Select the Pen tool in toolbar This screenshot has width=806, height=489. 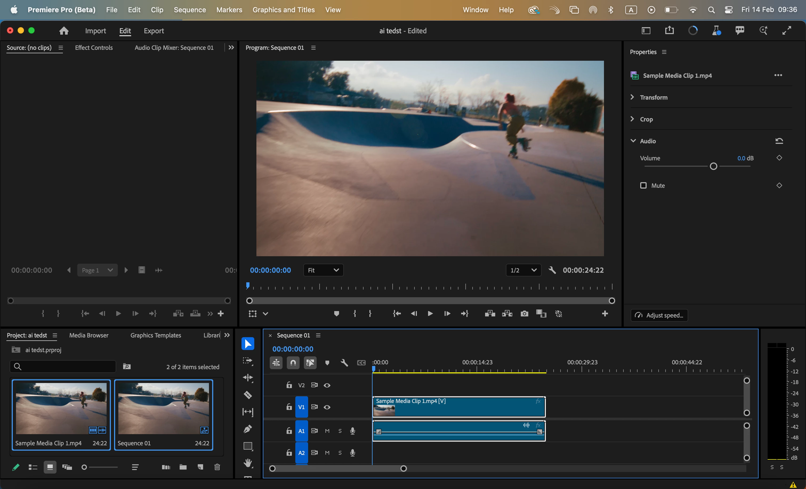click(x=248, y=429)
